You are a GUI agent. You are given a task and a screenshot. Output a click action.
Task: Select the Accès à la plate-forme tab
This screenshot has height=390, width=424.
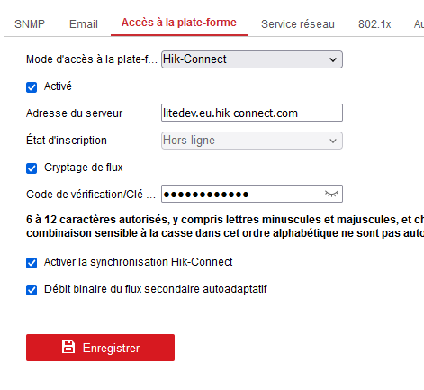pos(179,23)
